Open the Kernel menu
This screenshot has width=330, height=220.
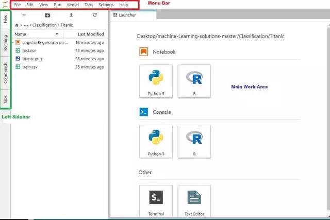click(x=73, y=5)
